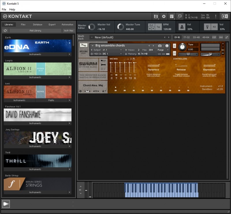The height and width of the screenshot is (214, 231).
Task: Click the tuning fork reference tone icon
Action: pos(207,27)
